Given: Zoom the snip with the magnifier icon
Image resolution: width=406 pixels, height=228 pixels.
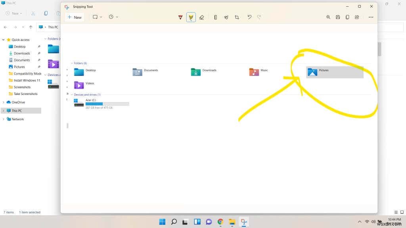Looking at the screenshot, I should (328, 17).
